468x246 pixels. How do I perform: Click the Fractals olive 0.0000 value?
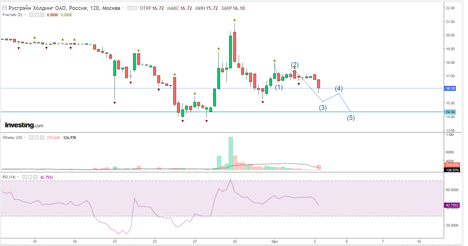coord(66,15)
